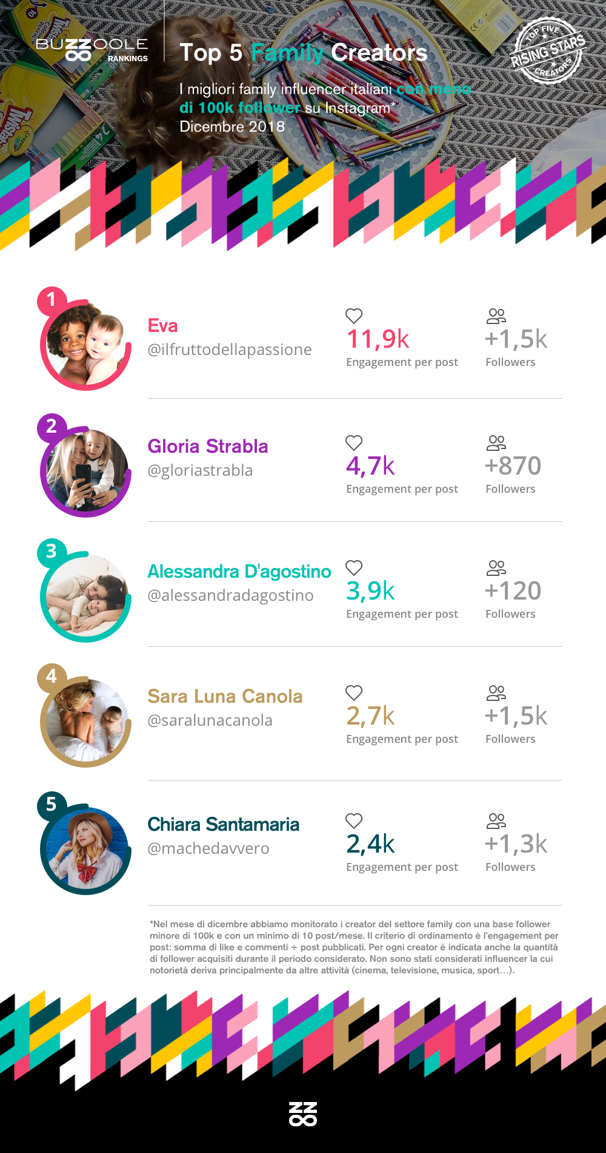Click the Buzzoole Rankings logo
Viewport: 606px width, 1153px height.
tap(92, 50)
